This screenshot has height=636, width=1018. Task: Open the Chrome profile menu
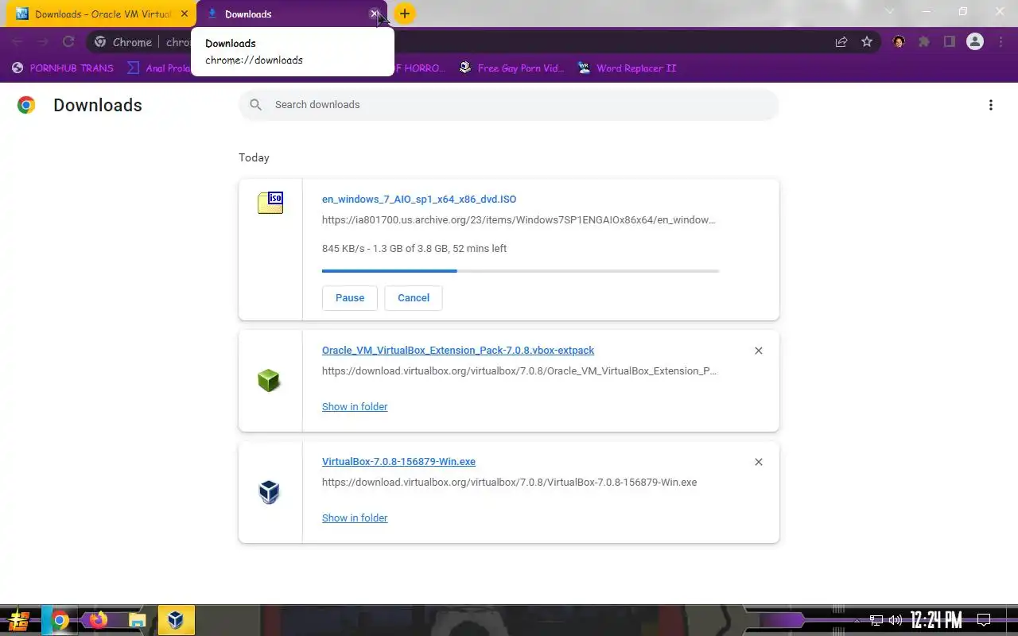tap(975, 42)
